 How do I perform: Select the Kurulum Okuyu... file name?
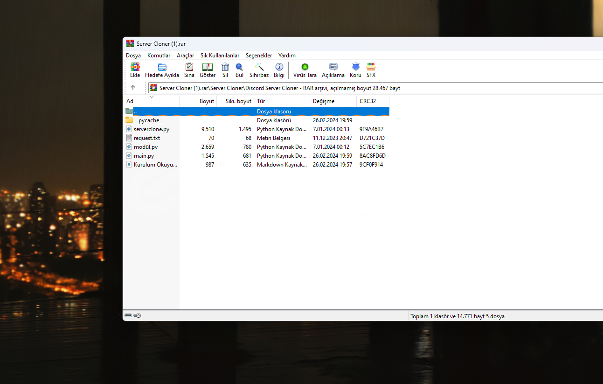coord(155,165)
